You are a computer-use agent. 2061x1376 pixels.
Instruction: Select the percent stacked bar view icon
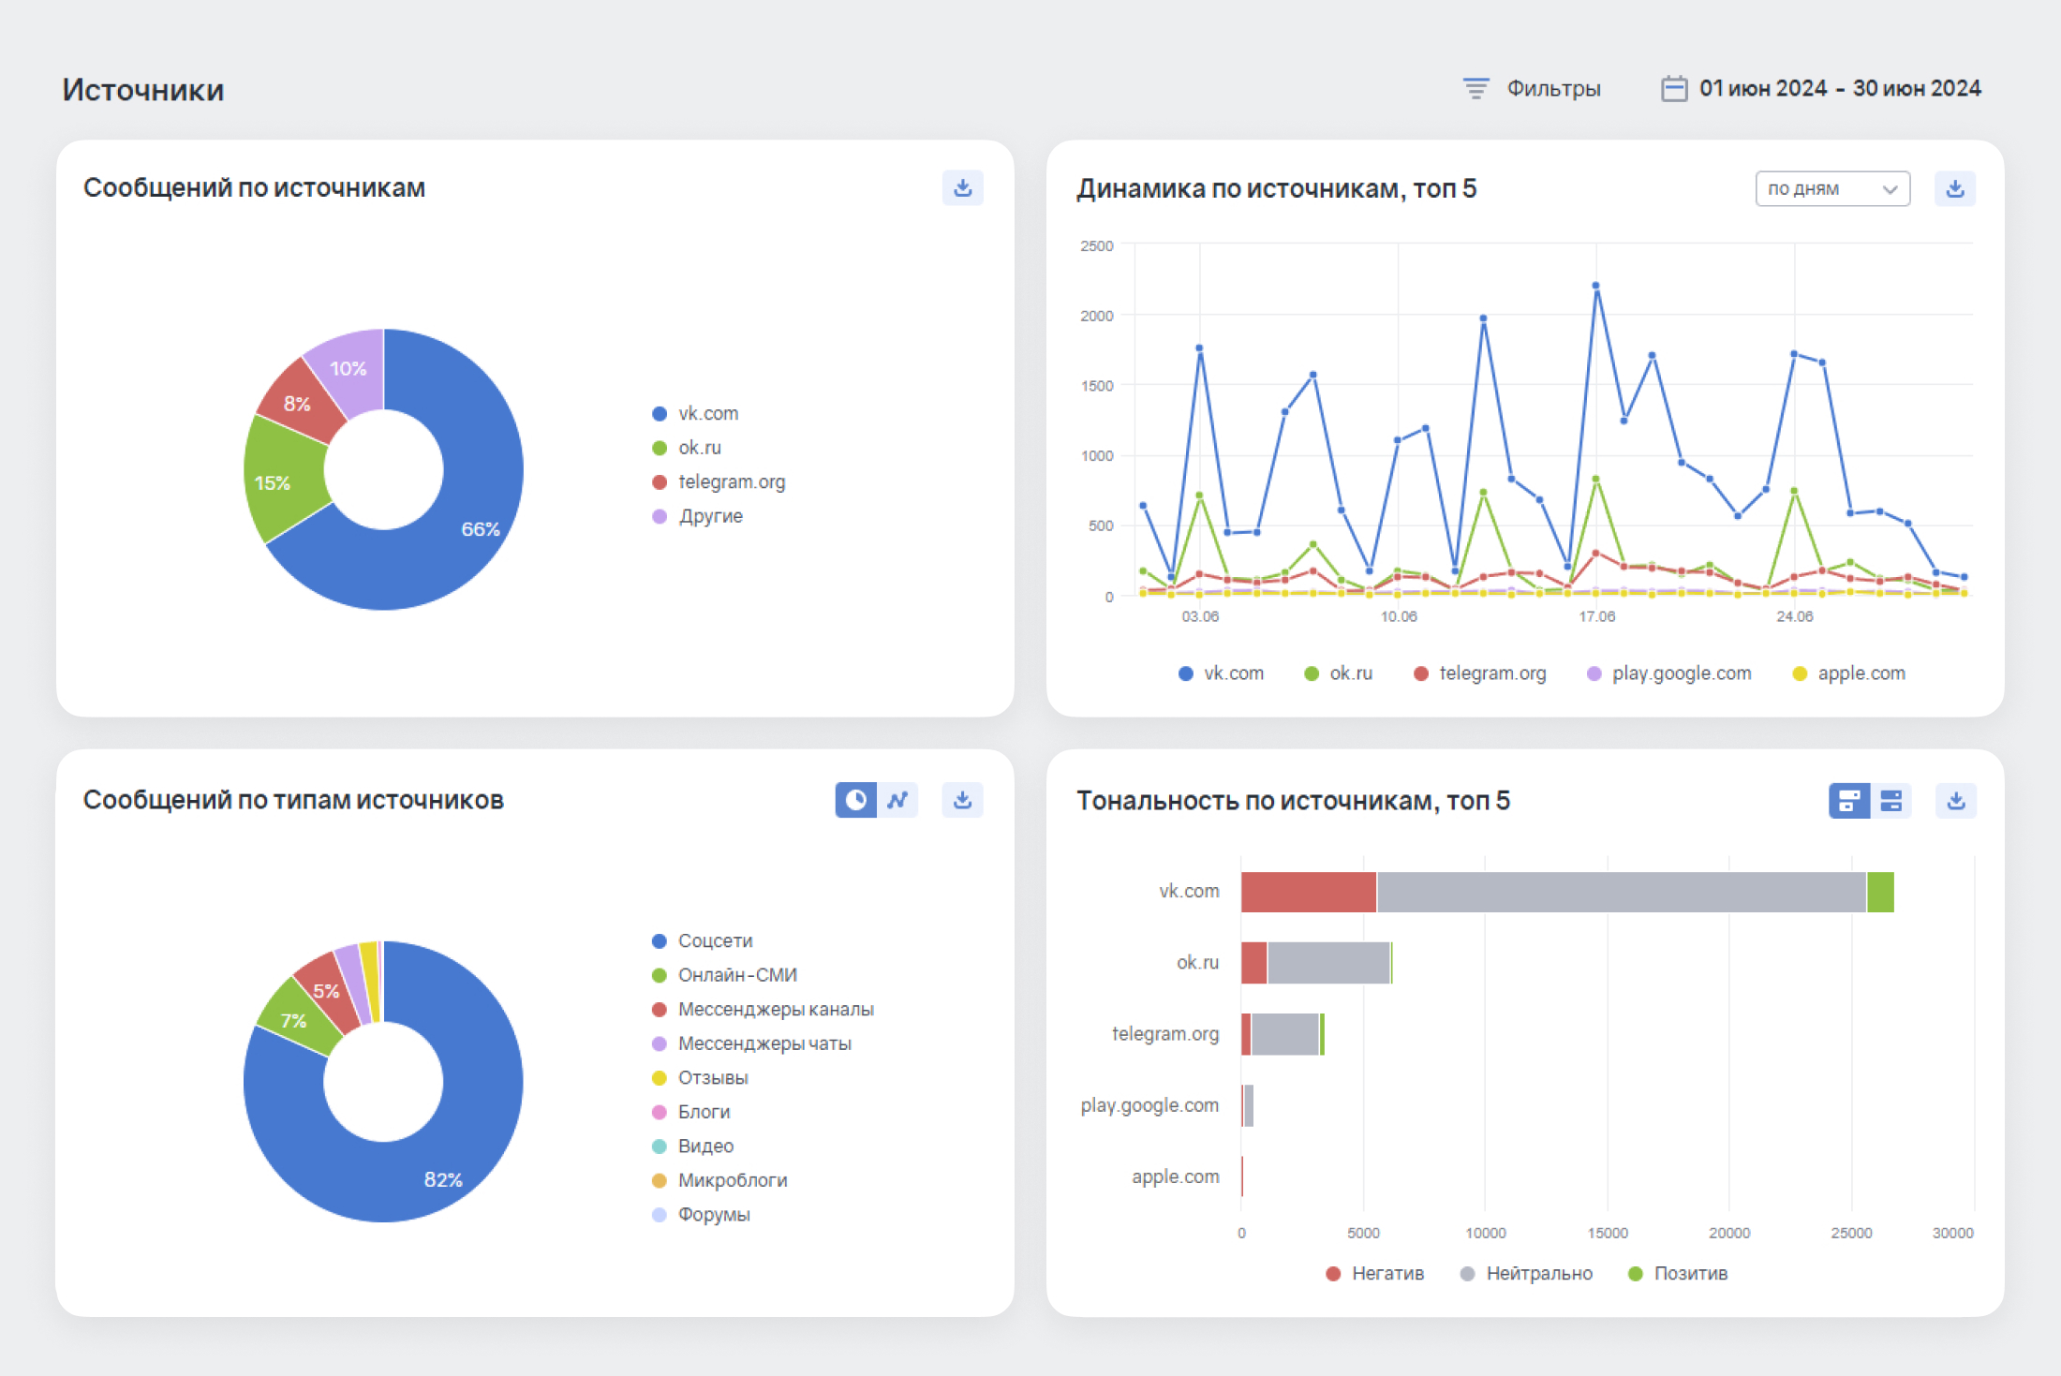[x=1890, y=801]
